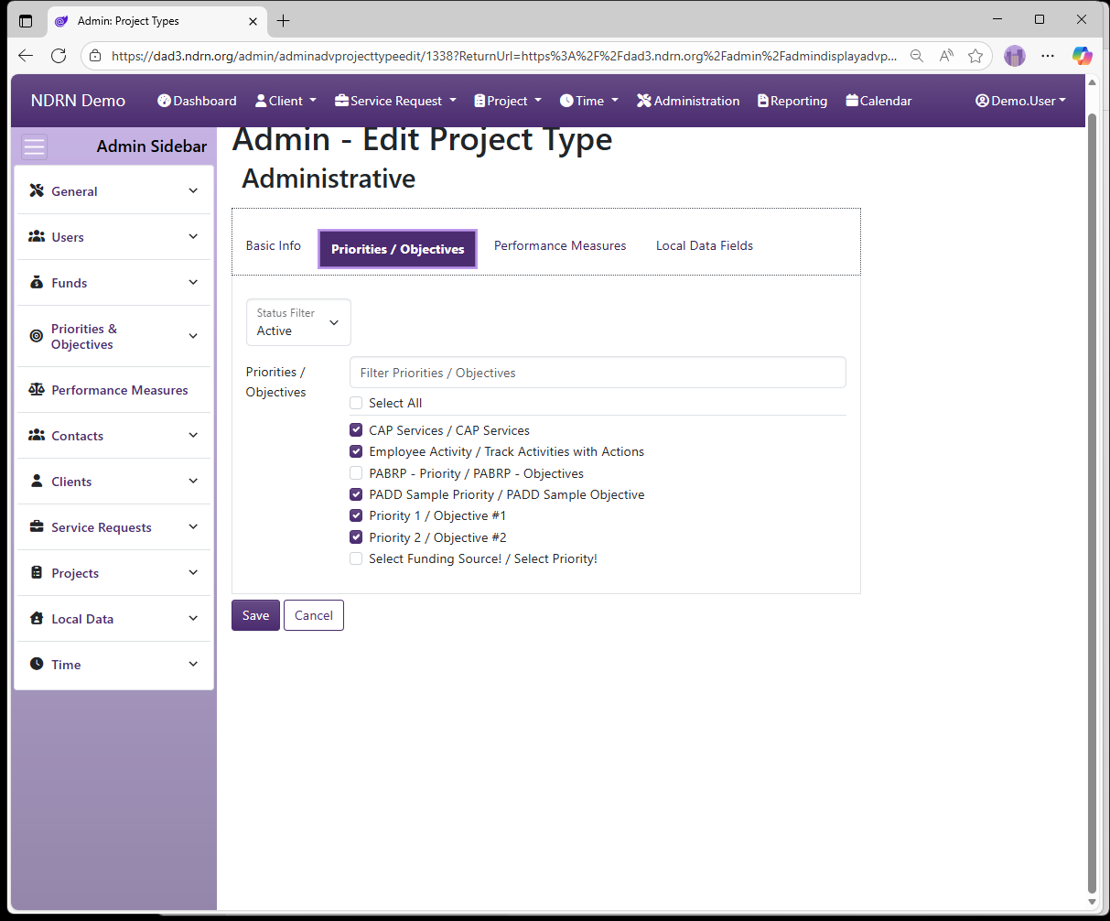The height and width of the screenshot is (921, 1110).
Task: Go to Dashboard link in navbar
Action: click(197, 101)
